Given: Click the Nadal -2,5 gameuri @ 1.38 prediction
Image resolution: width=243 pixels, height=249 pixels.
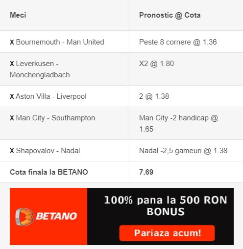Looking at the screenshot, I should tap(183, 151).
